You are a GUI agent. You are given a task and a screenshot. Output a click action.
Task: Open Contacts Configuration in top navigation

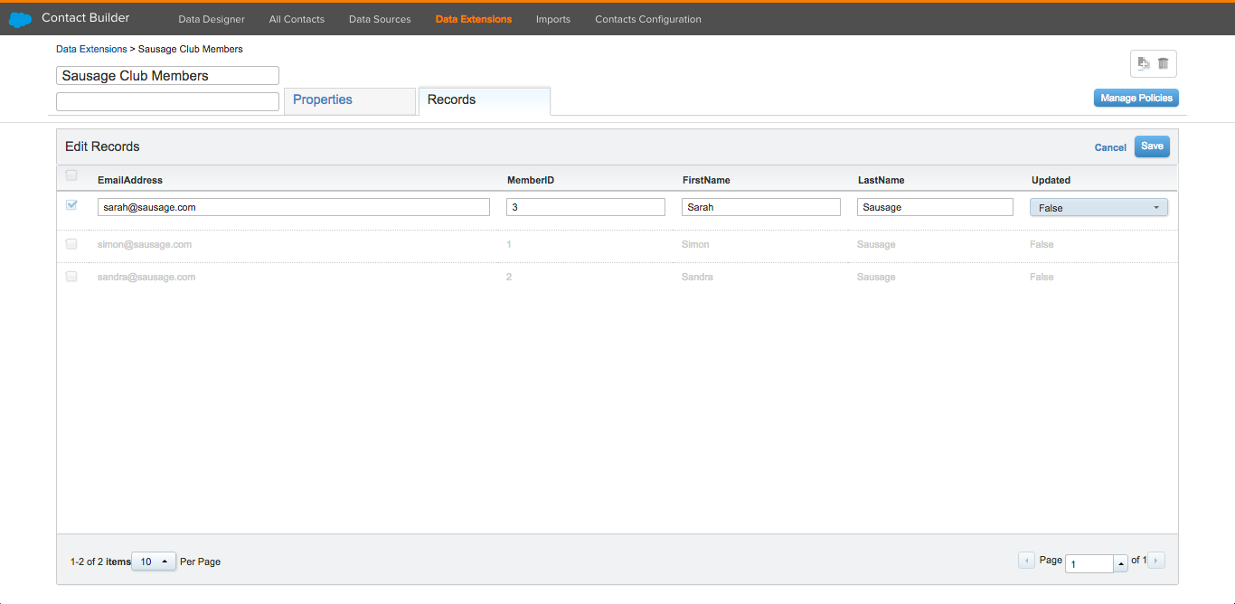pyautogui.click(x=648, y=19)
